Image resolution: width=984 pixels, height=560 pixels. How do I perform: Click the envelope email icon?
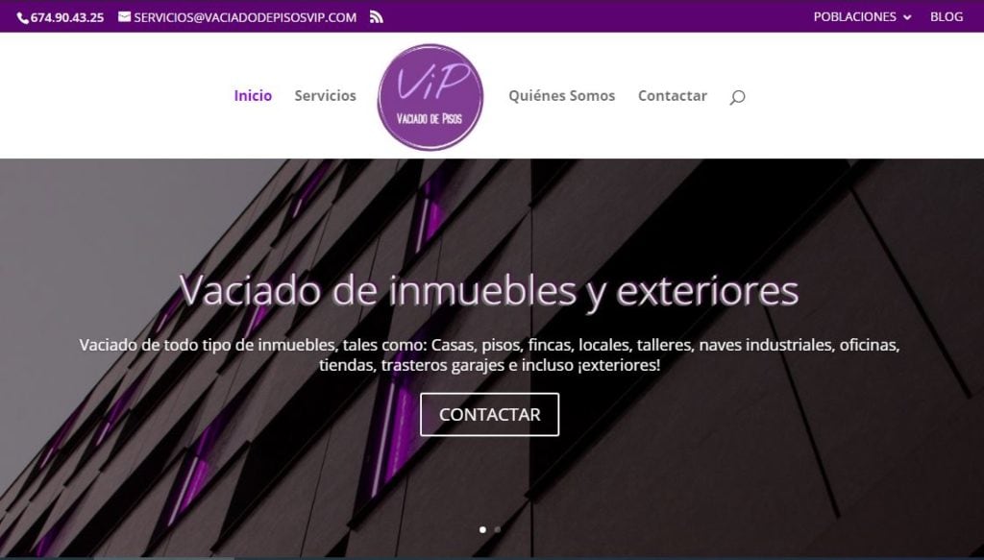coord(124,17)
